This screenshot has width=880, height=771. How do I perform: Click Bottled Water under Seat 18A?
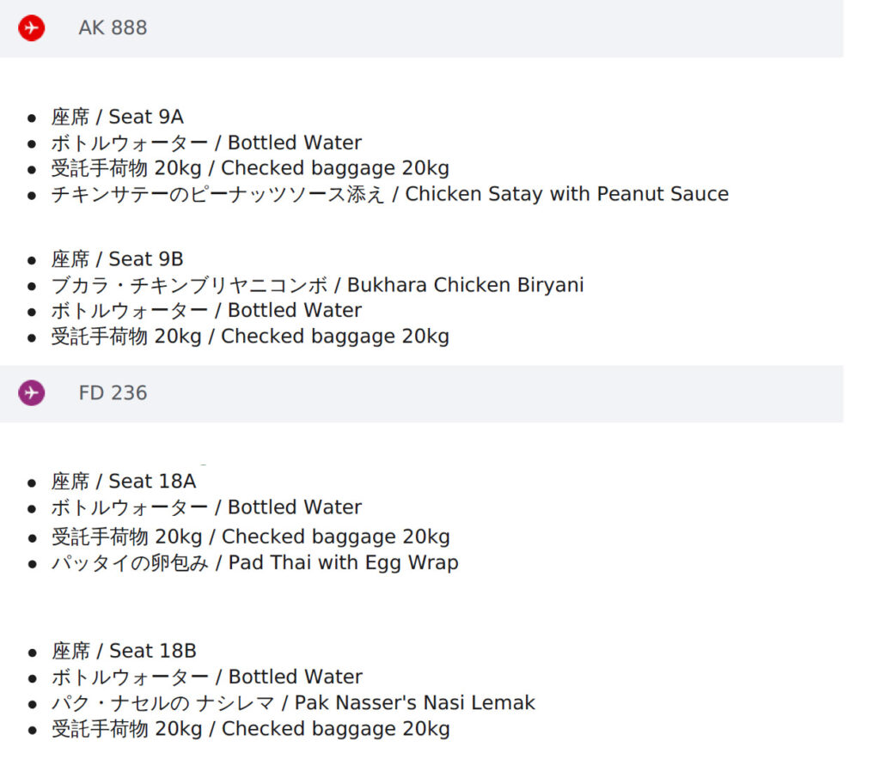[x=206, y=507]
